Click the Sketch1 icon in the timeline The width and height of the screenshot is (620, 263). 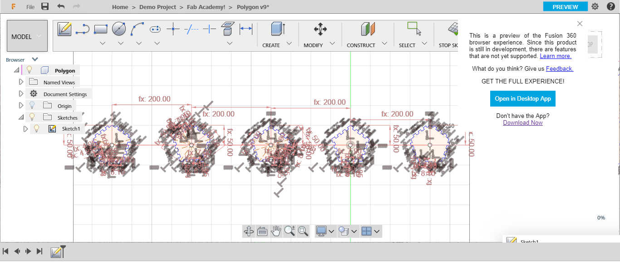coord(57,252)
